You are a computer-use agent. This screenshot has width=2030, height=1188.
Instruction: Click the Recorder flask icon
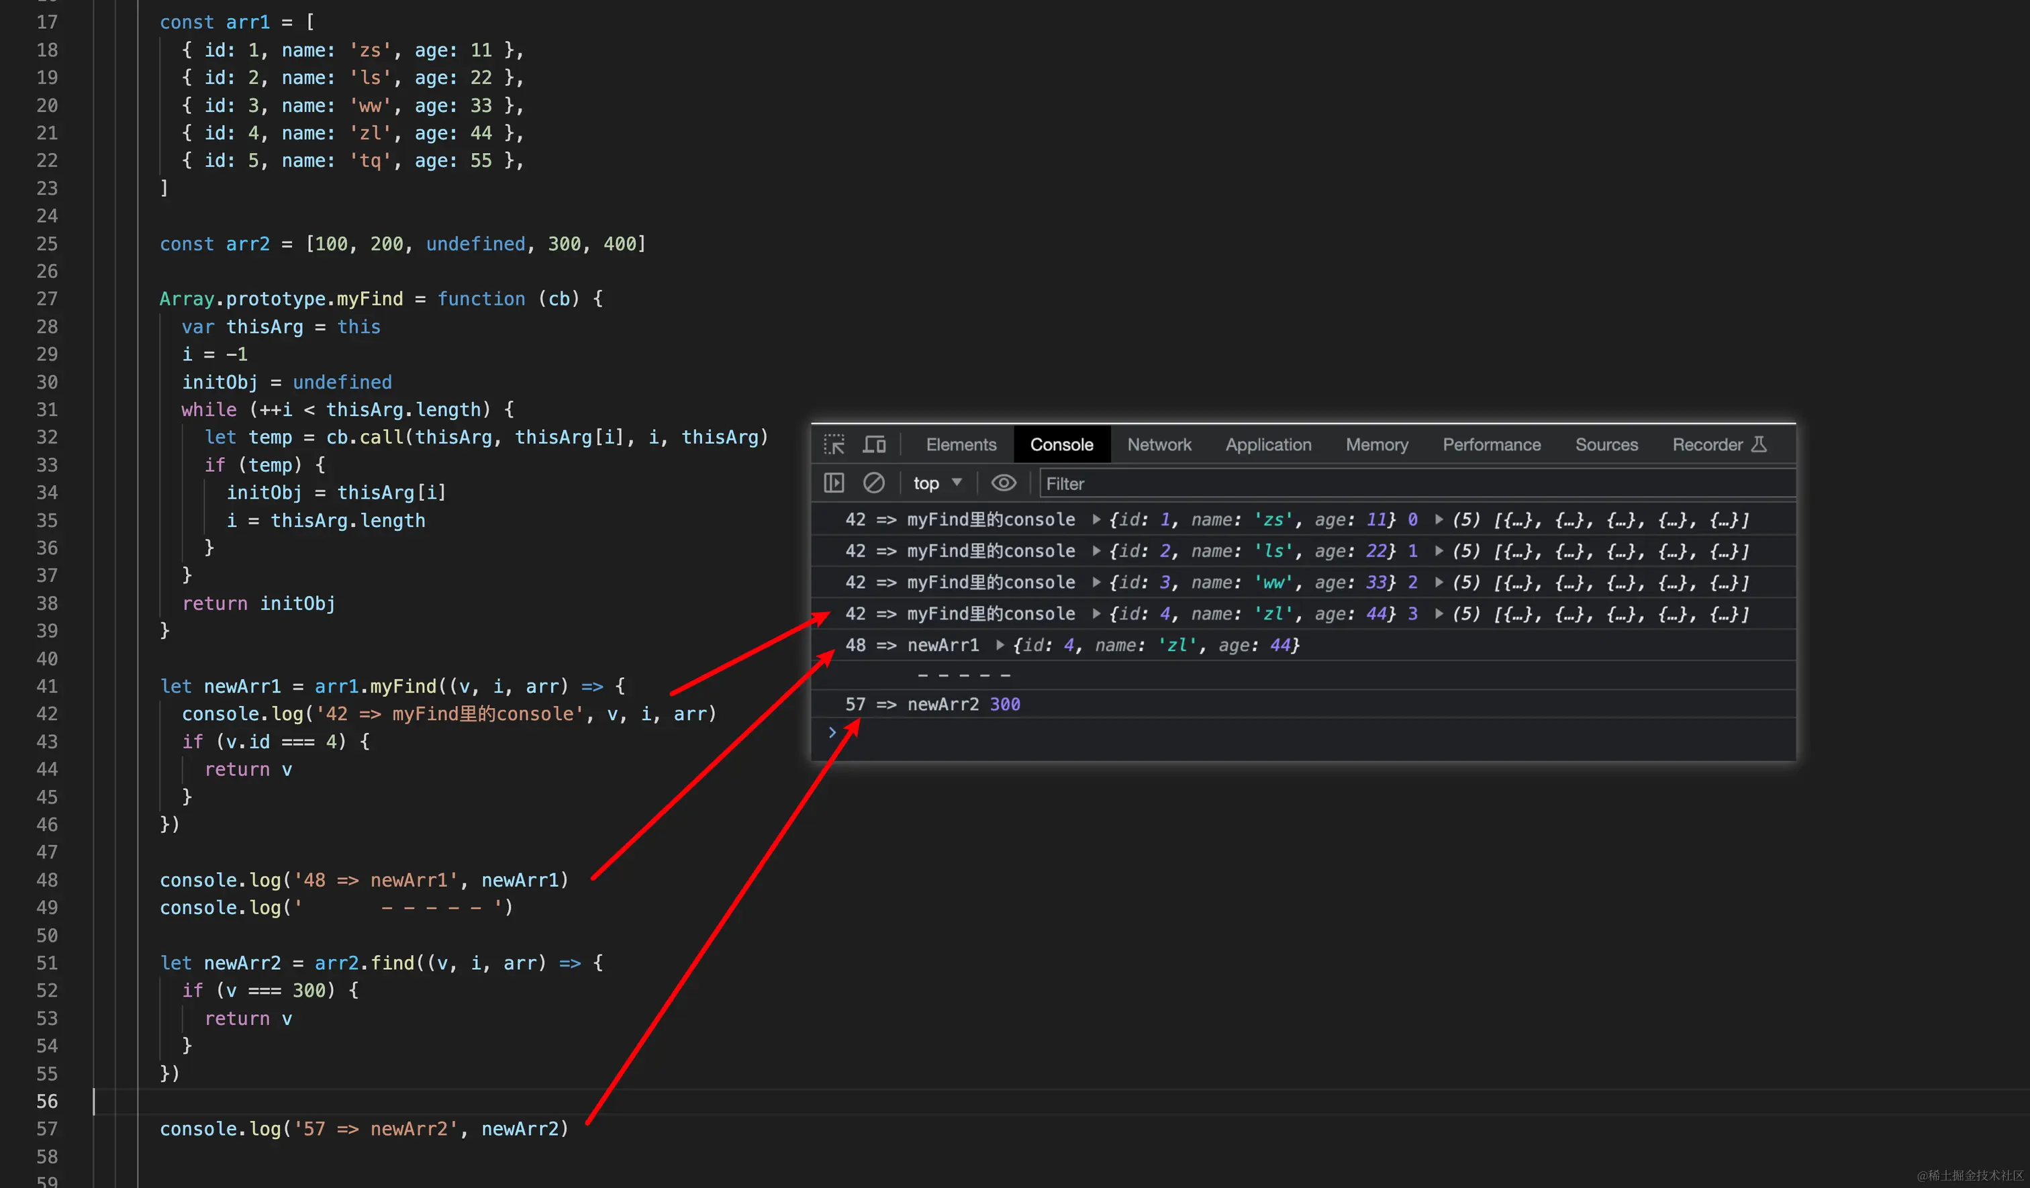1759,444
